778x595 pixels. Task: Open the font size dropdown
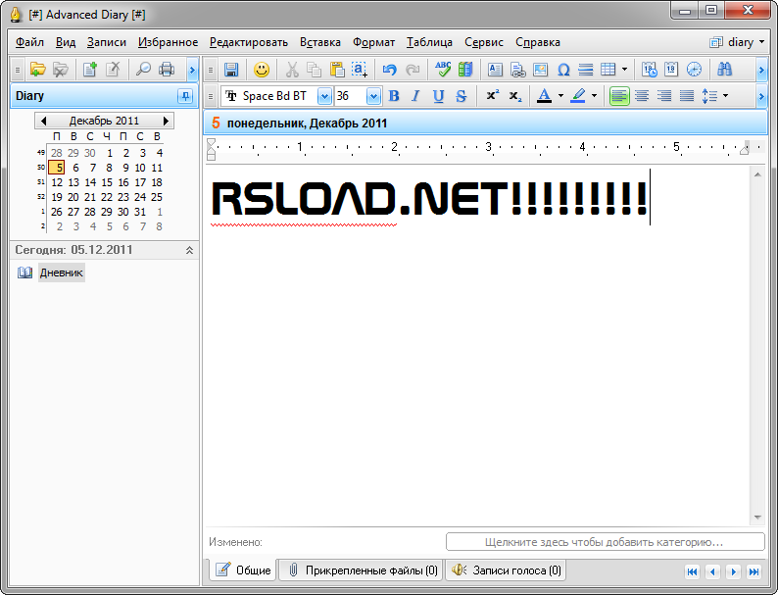tap(373, 96)
